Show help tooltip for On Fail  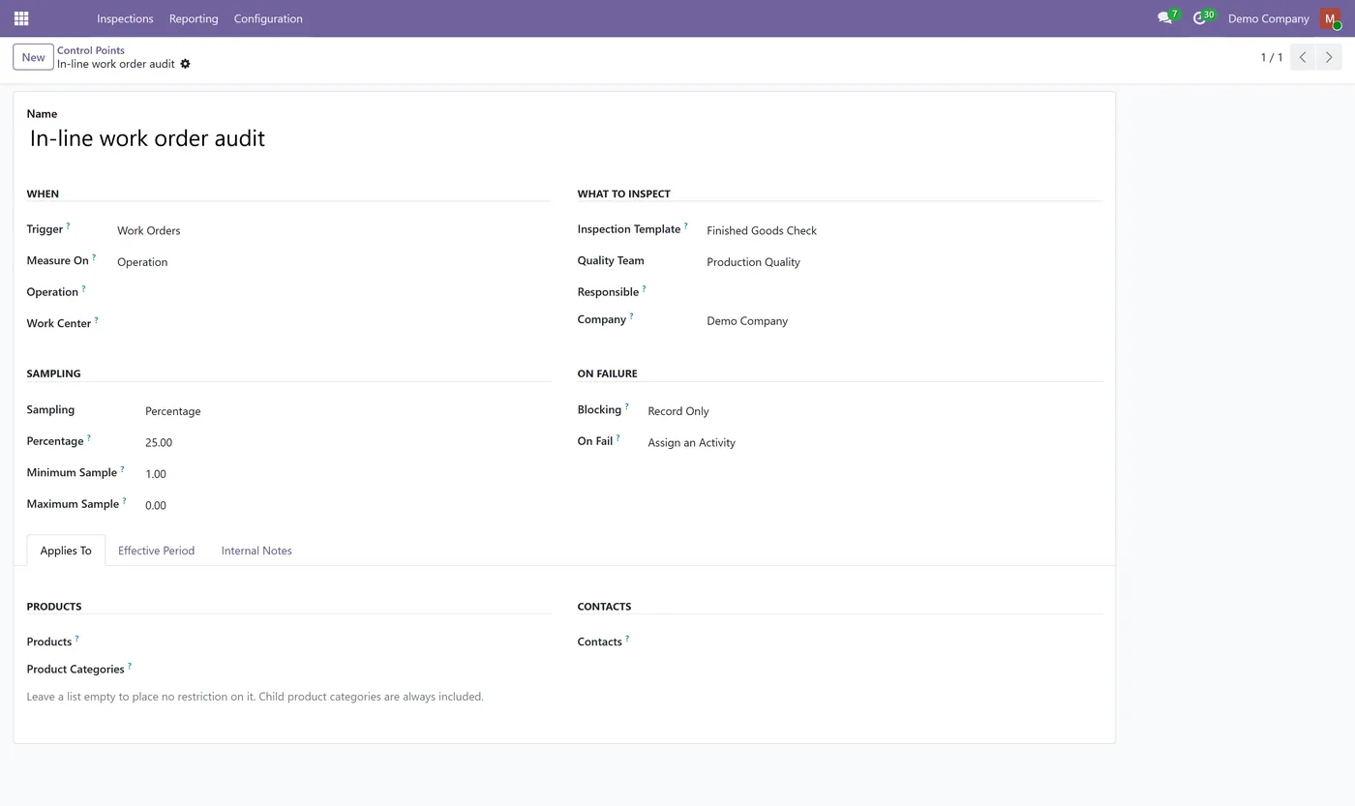click(618, 437)
